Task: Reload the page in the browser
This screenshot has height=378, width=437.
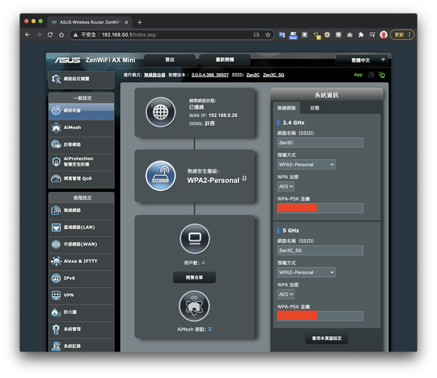Action: pyautogui.click(x=50, y=35)
